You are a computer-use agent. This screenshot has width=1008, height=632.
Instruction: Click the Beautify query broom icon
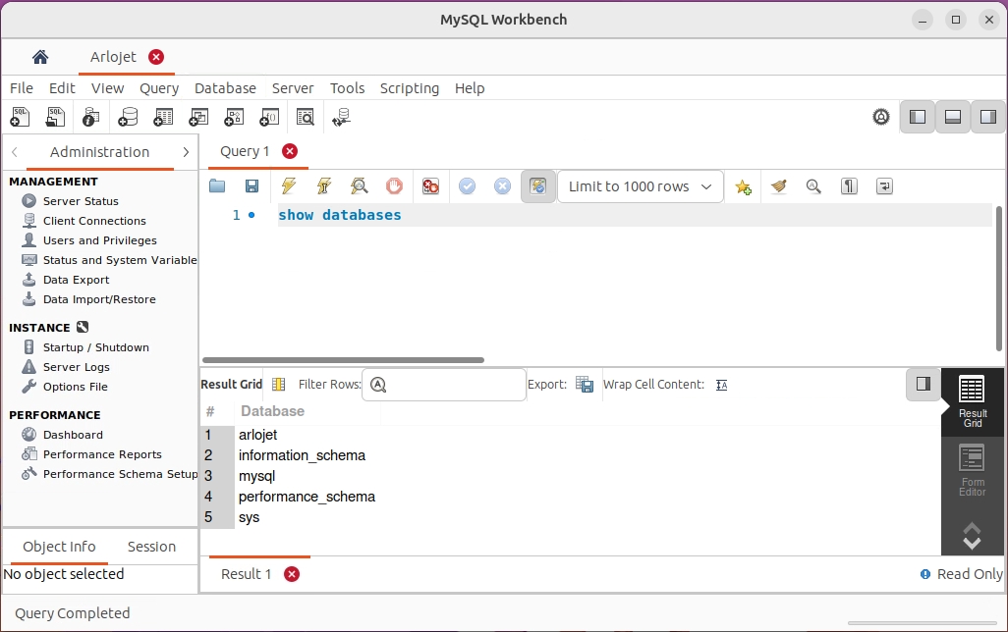[779, 186]
